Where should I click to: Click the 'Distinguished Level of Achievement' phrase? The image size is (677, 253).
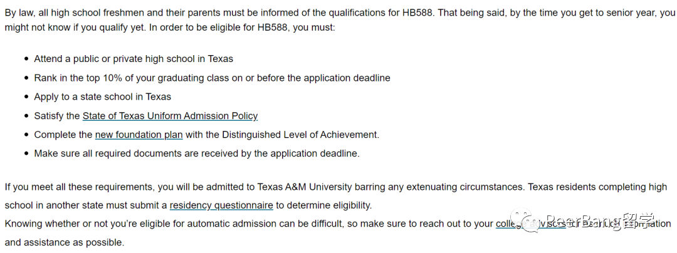click(300, 135)
